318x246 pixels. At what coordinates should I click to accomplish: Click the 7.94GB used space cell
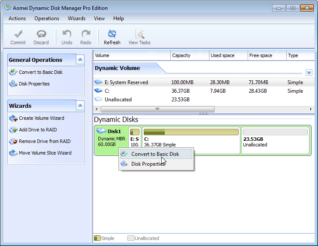218,91
